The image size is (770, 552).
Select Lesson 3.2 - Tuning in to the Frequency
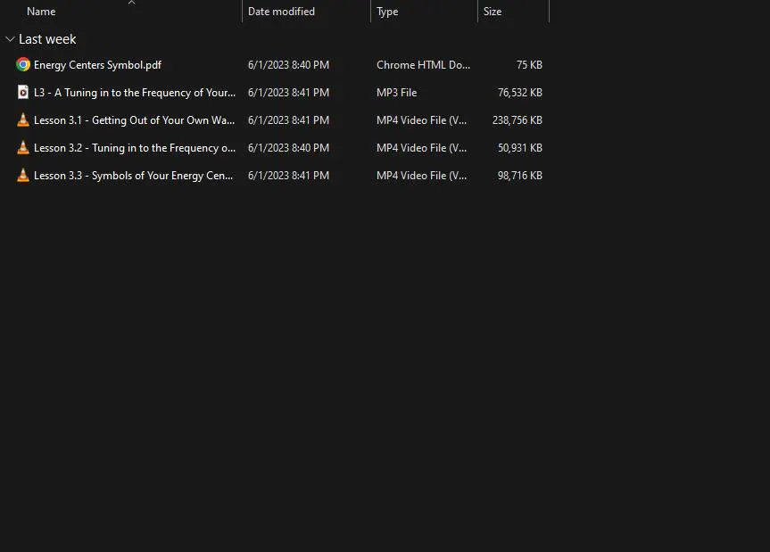134,148
